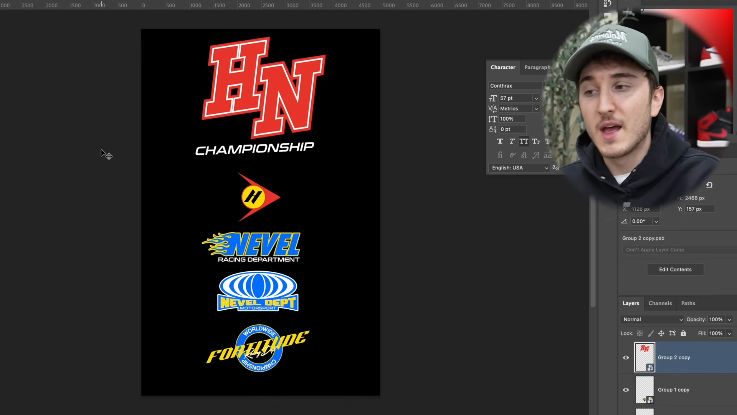Click the Edit Contents button
This screenshot has height=415, width=737.
click(675, 270)
